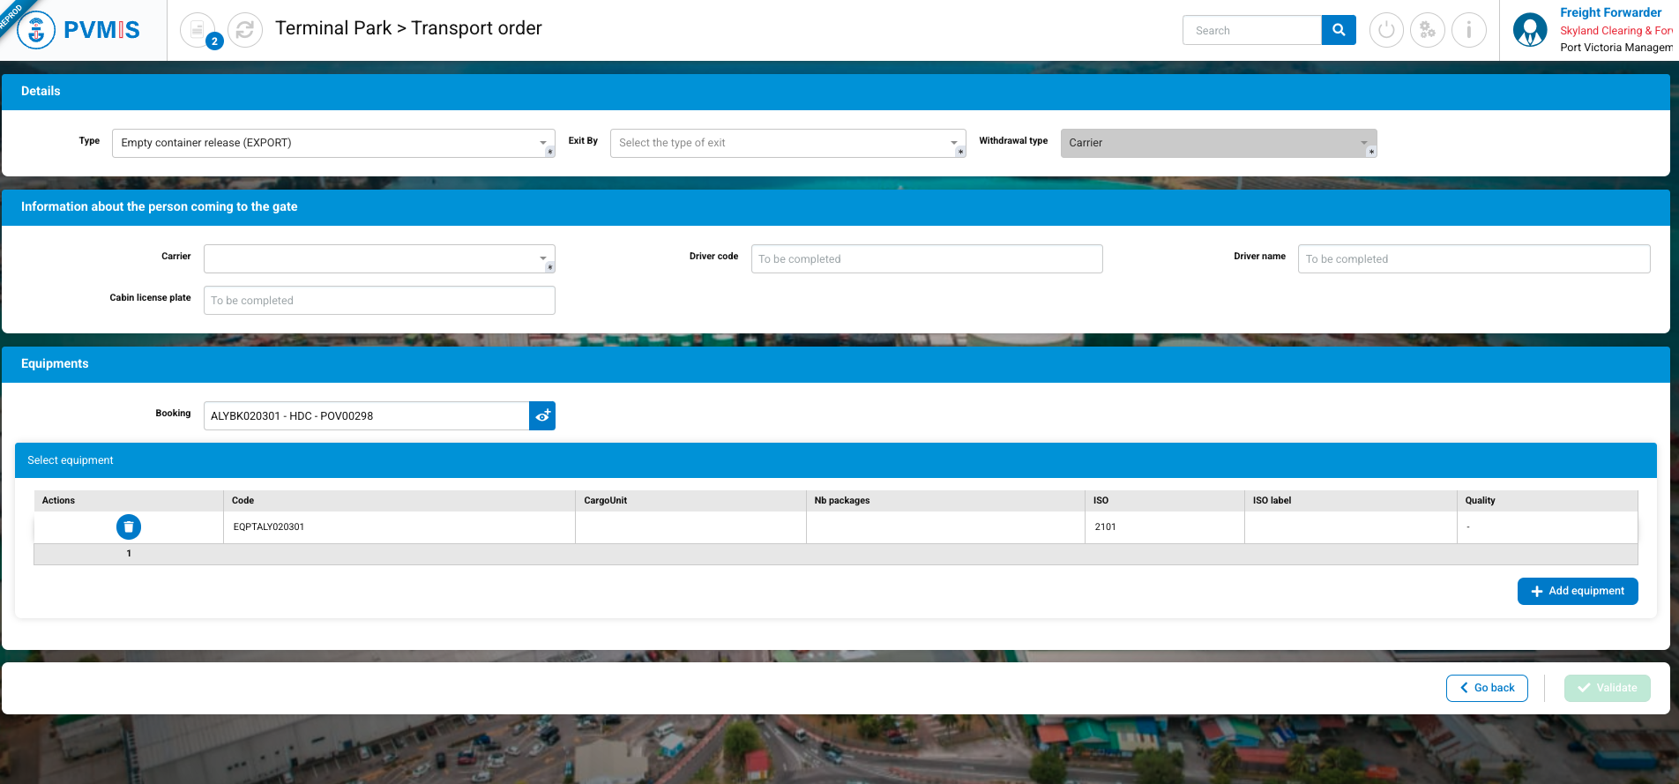
Task: Click the information icon in header
Action: (x=1469, y=30)
